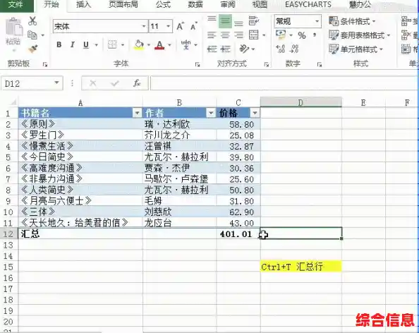
Task: Click the Insert Function fx button
Action: tap(137, 83)
